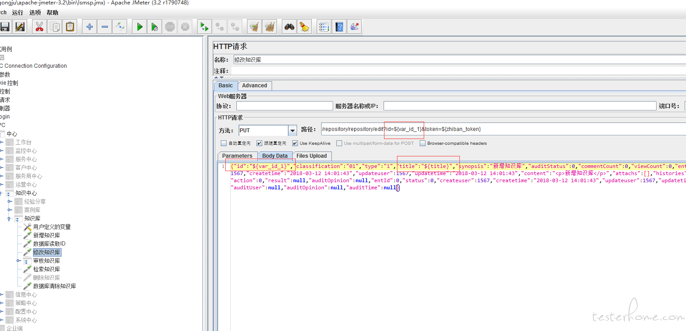This screenshot has height=331, width=686.
Task: Switch to the Advanced tab
Action: [x=255, y=86]
